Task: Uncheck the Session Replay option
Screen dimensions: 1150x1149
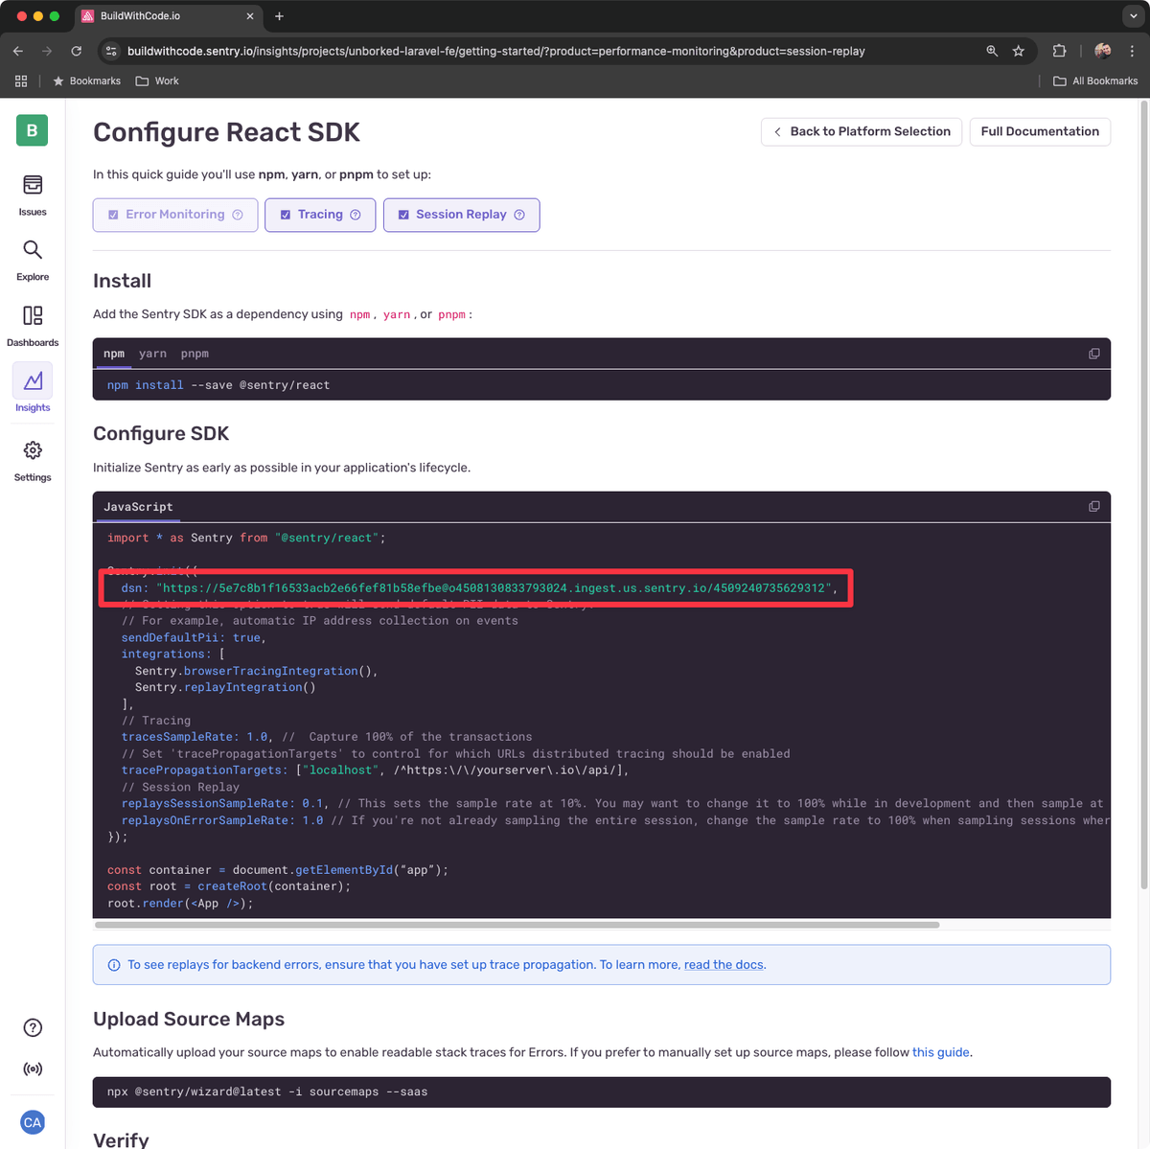Action: point(403,215)
